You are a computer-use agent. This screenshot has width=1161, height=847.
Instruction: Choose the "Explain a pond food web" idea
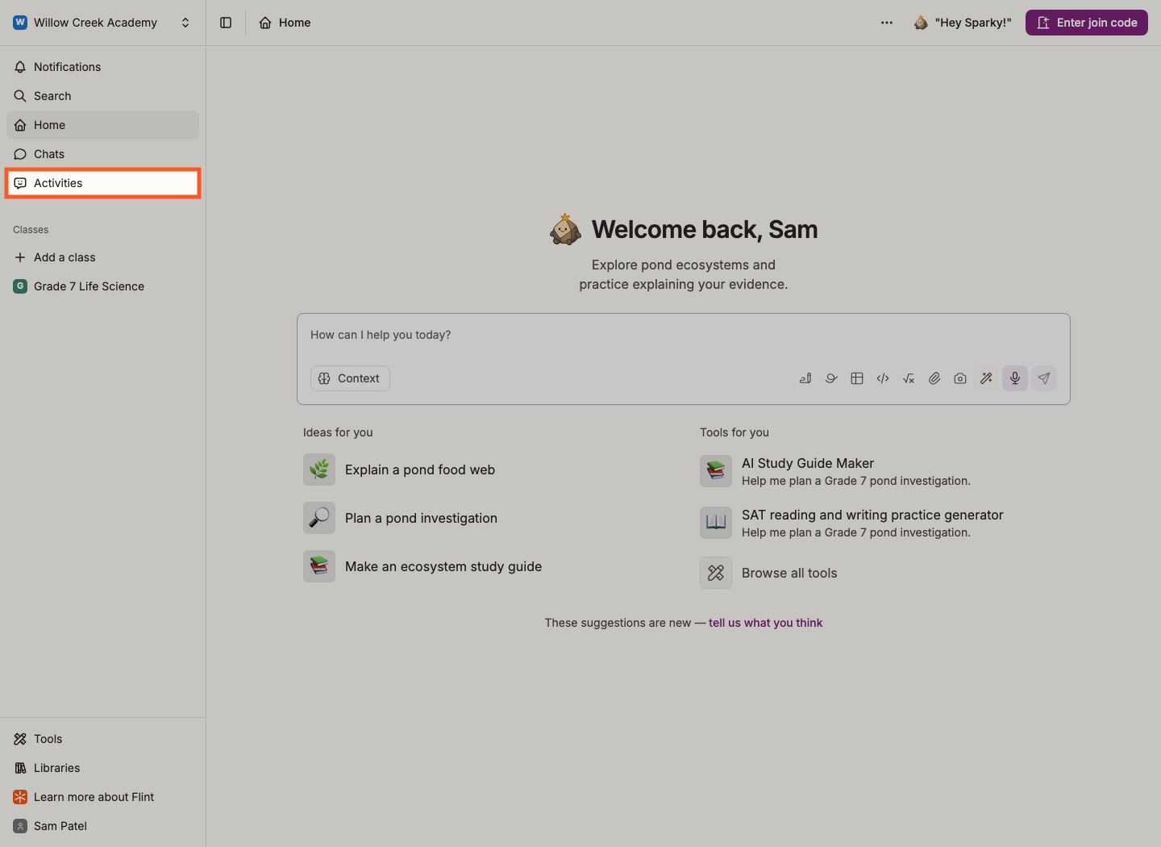(400, 469)
